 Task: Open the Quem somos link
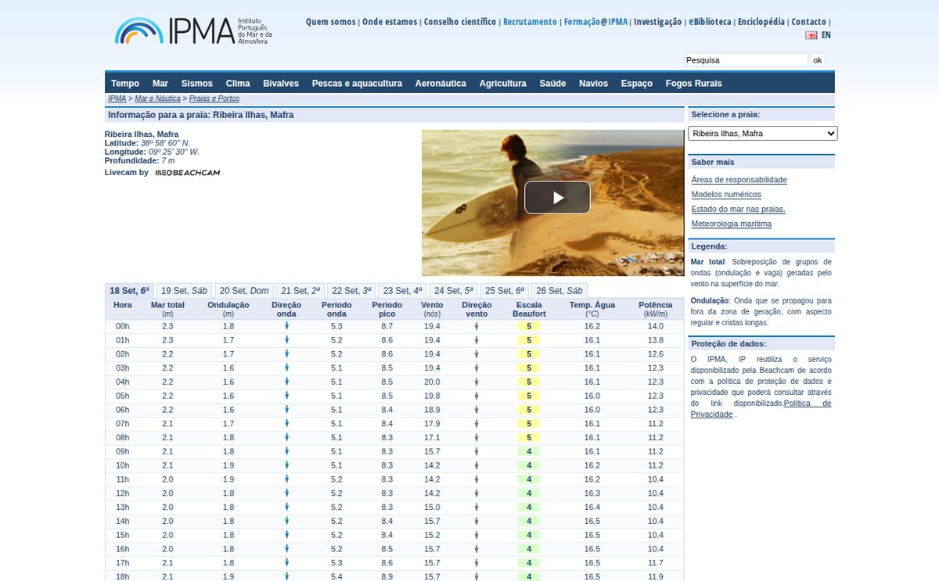click(330, 22)
